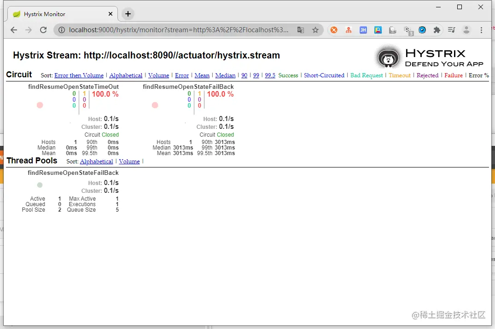
Task: Click the Short-Circuited legend label
Action: click(x=324, y=75)
